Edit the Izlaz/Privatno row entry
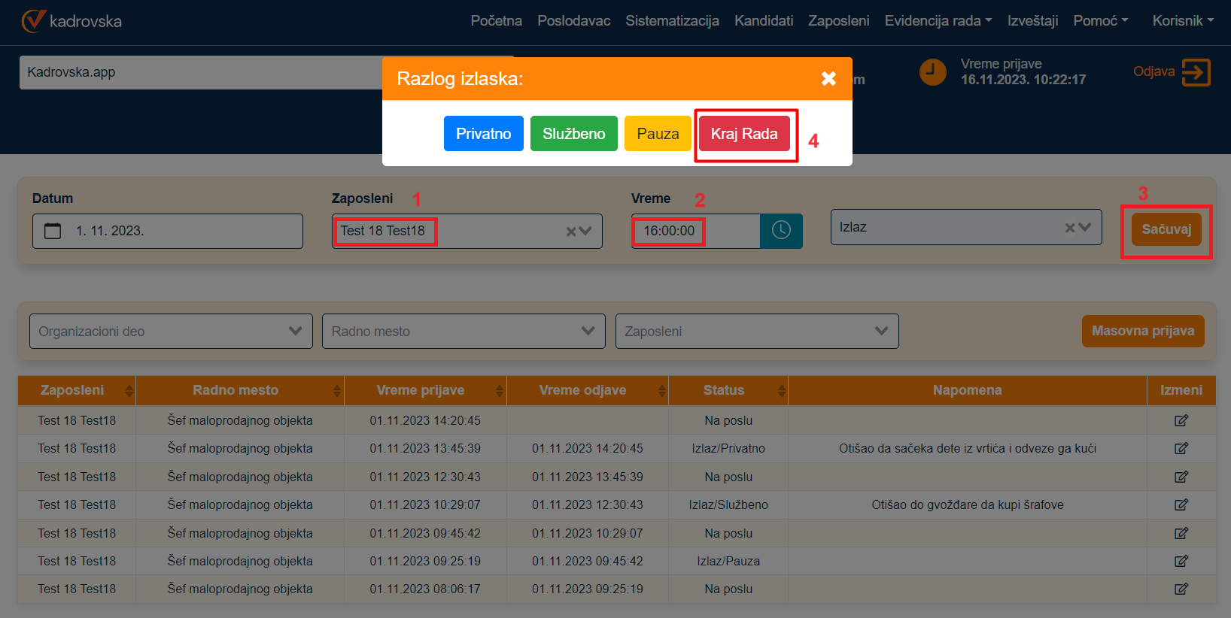Screen dimensions: 1231x618 pos(1181,449)
